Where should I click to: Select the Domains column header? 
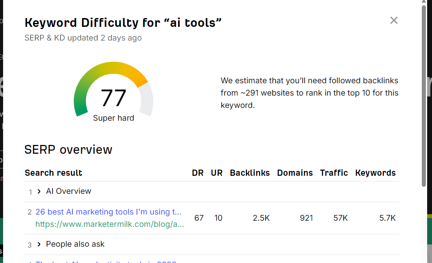(295, 173)
